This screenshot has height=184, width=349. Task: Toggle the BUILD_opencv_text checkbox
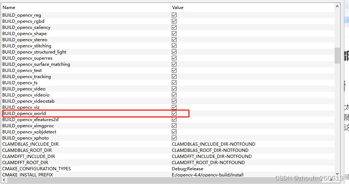(174, 70)
